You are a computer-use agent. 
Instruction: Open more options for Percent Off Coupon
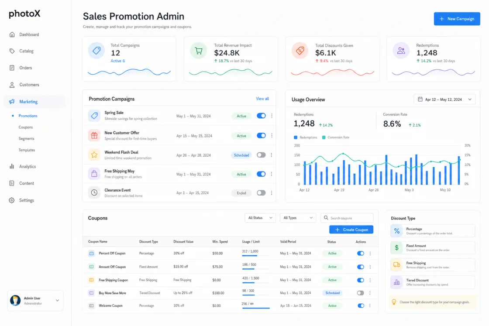coord(370,254)
